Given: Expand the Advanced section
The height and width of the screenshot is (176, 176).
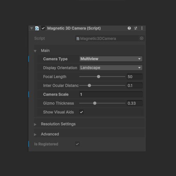Looking at the screenshot, I should coord(35,134).
